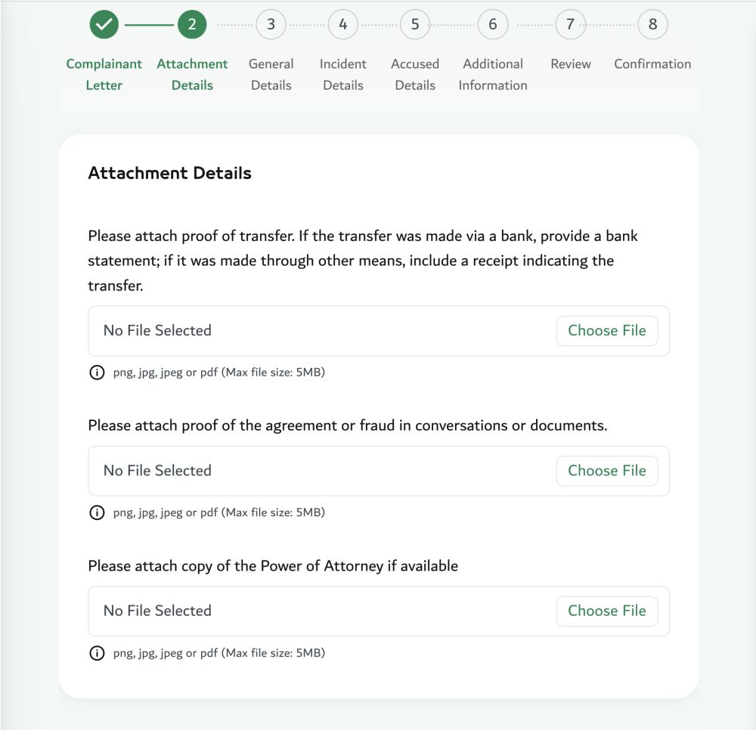Click the Power of Attorney file field

[x=379, y=611]
